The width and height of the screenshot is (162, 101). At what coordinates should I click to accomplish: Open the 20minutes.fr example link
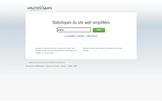point(92,36)
